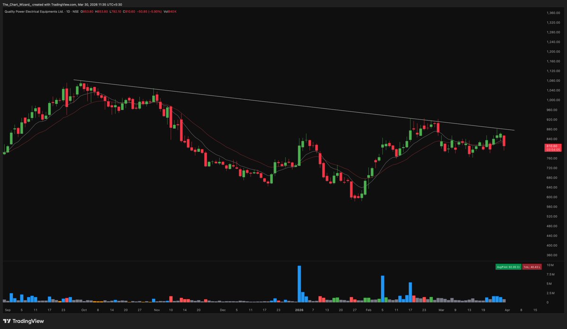Click the tallest blue volume bar
This screenshot has height=329, width=567.
click(299, 284)
